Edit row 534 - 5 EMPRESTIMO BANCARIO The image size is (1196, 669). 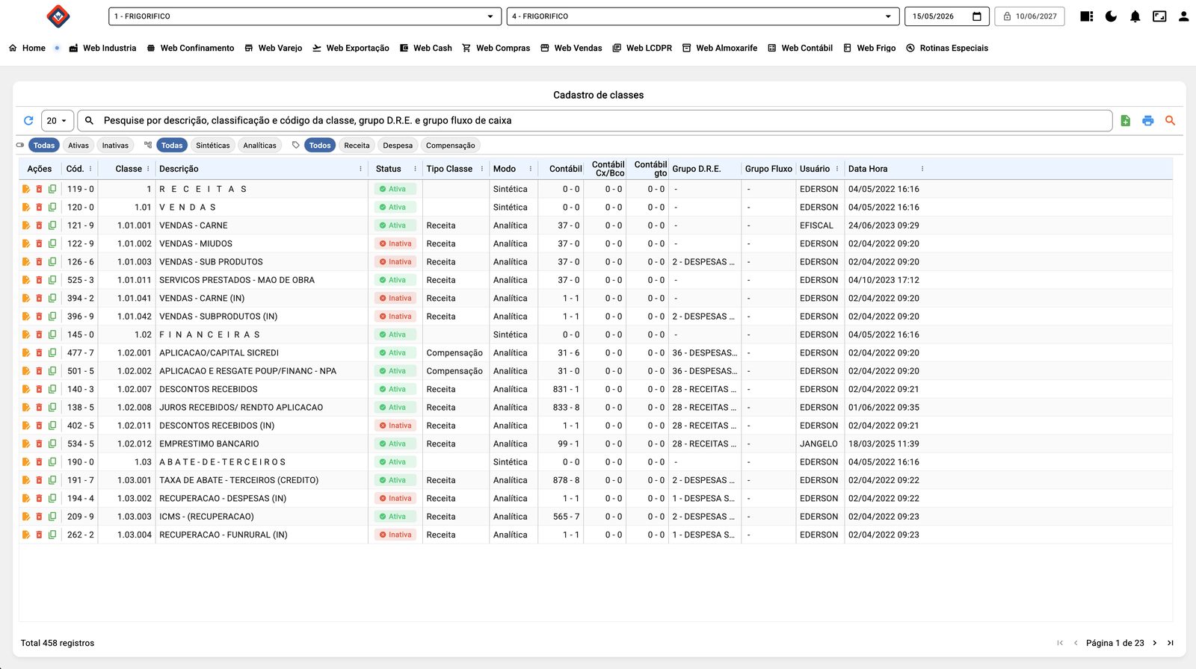pos(26,444)
